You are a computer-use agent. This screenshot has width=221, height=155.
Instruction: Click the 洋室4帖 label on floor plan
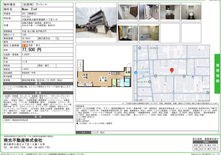tap(85, 76)
